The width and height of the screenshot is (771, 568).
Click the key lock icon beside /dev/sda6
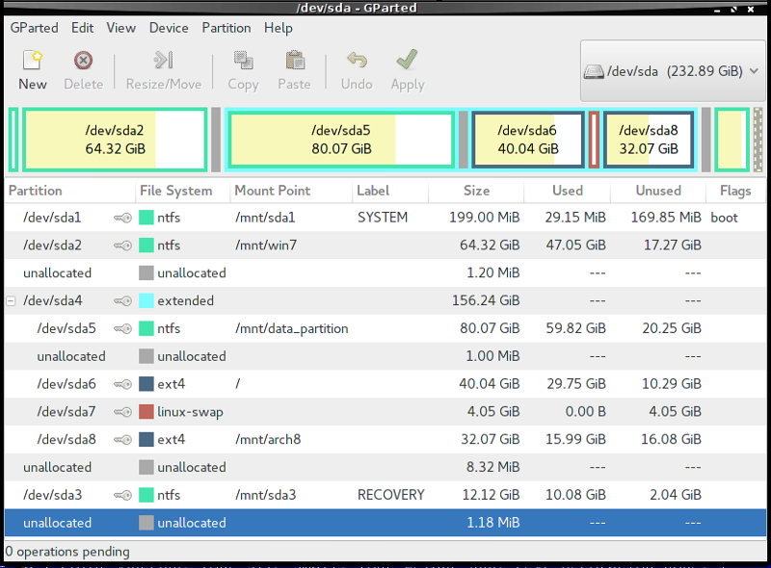121,383
